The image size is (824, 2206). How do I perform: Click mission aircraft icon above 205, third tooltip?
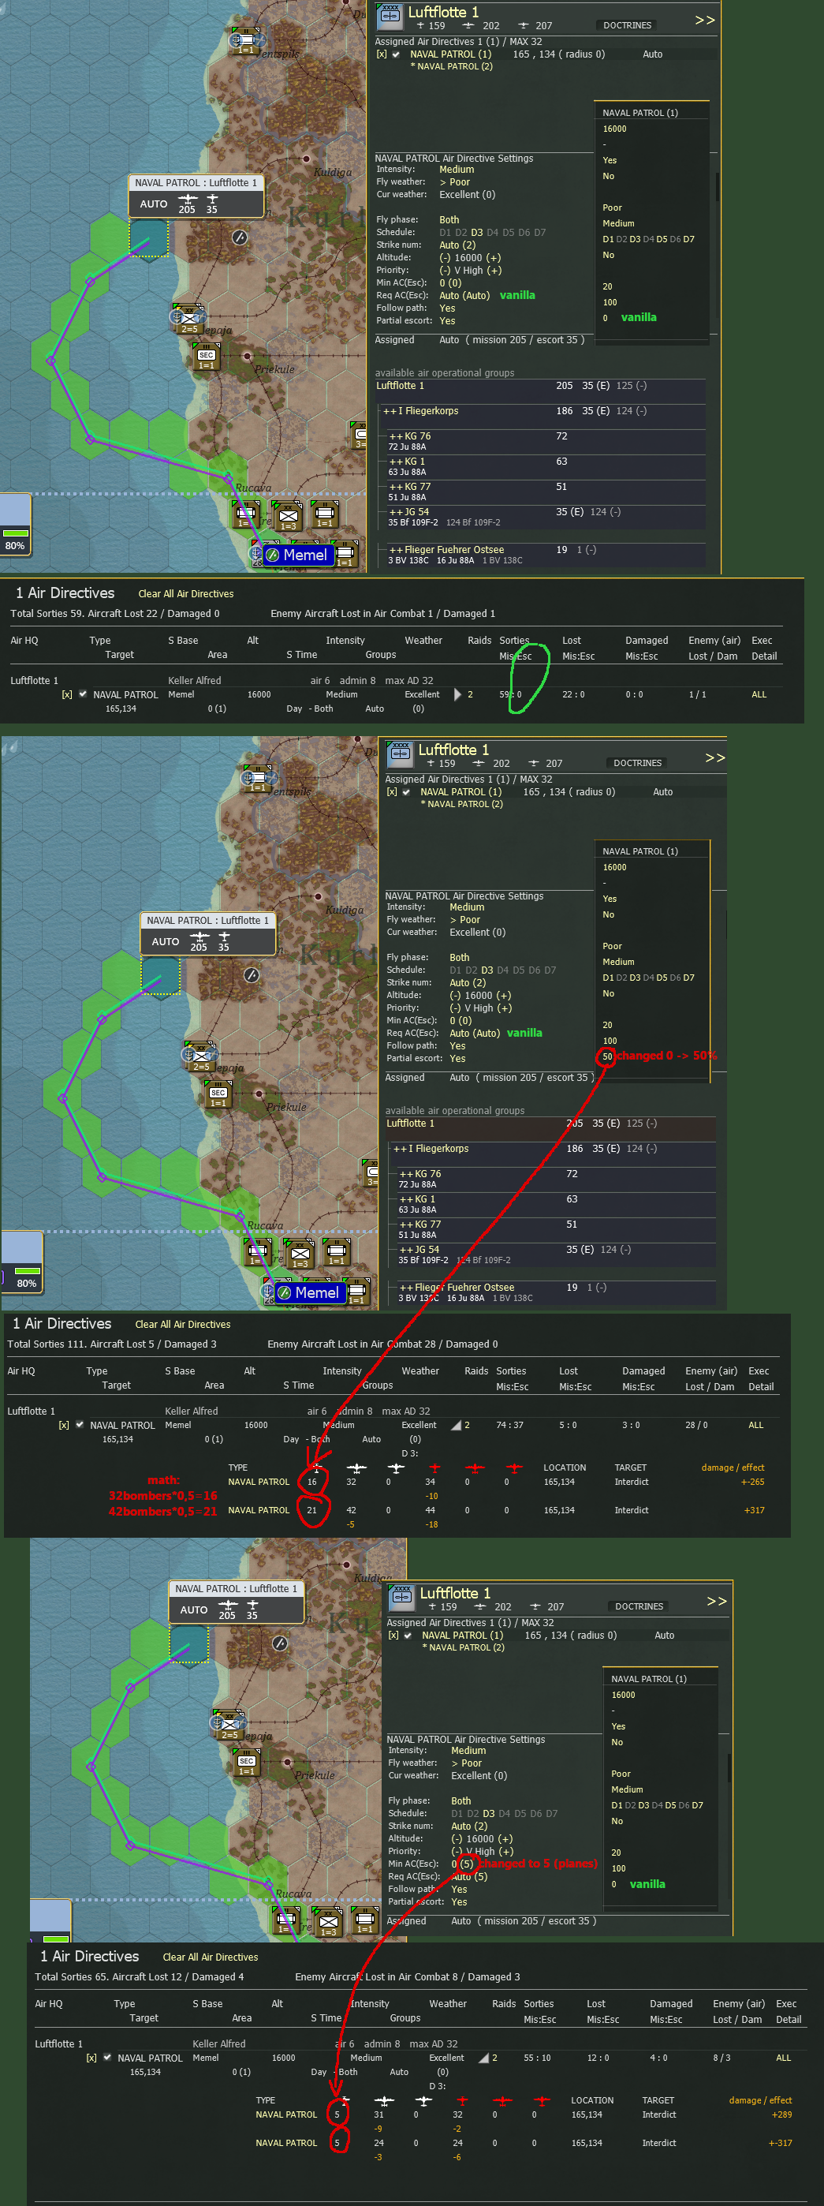point(228,1605)
